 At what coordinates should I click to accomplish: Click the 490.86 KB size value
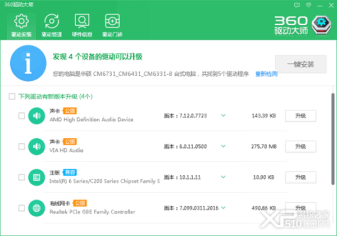coord(264,208)
